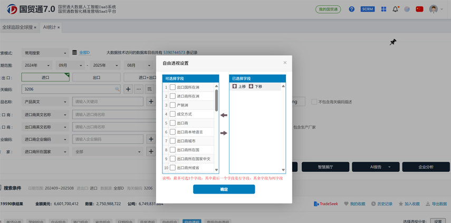Click the 我的国贸通 button

328,9
